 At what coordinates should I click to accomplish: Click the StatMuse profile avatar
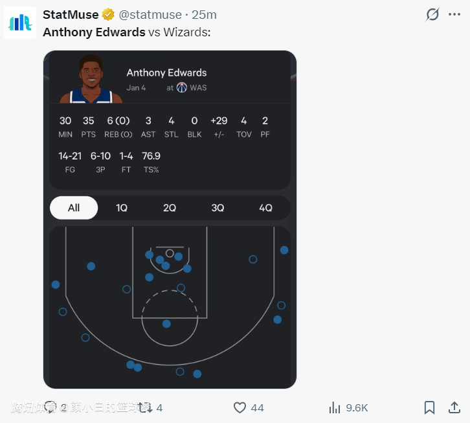20,23
